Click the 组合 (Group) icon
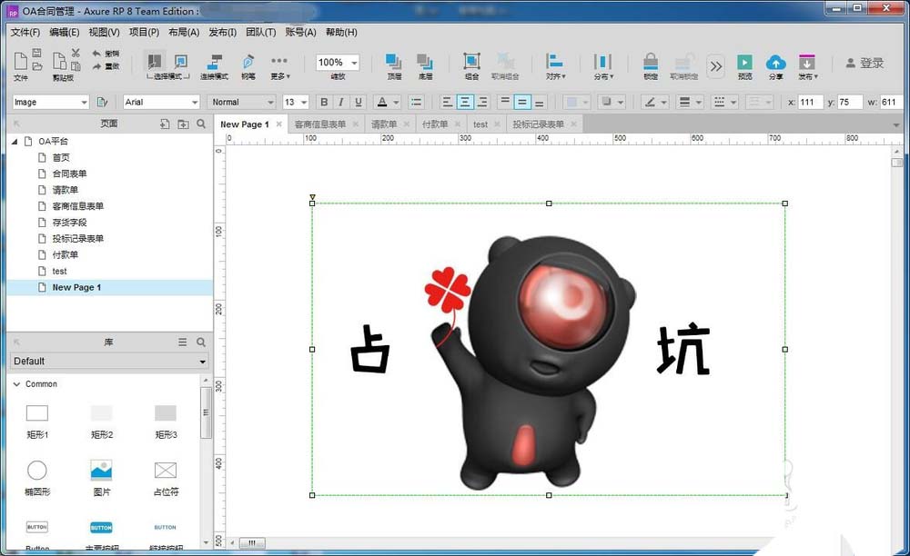Viewport: 910px width, 556px height. [x=471, y=64]
